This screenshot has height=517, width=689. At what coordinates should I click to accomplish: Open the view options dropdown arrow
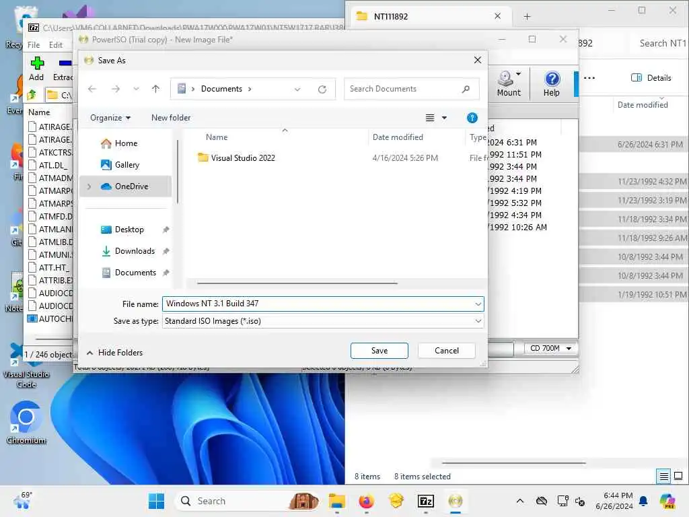[444, 118]
